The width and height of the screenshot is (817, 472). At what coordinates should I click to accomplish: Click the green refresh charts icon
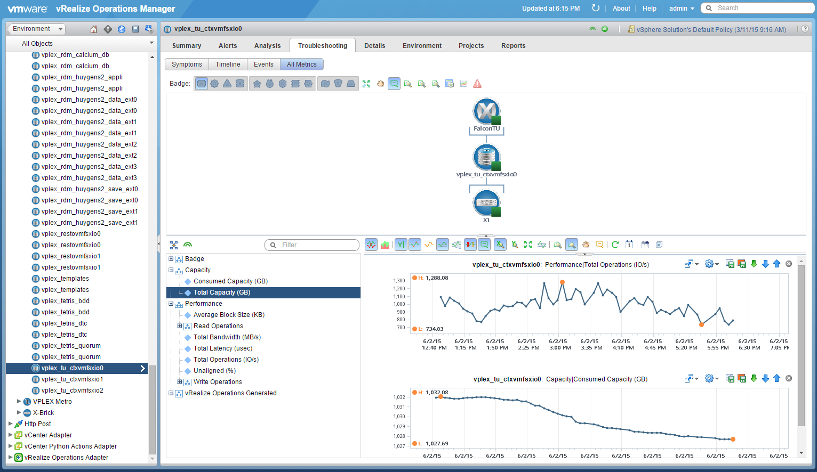click(x=615, y=245)
